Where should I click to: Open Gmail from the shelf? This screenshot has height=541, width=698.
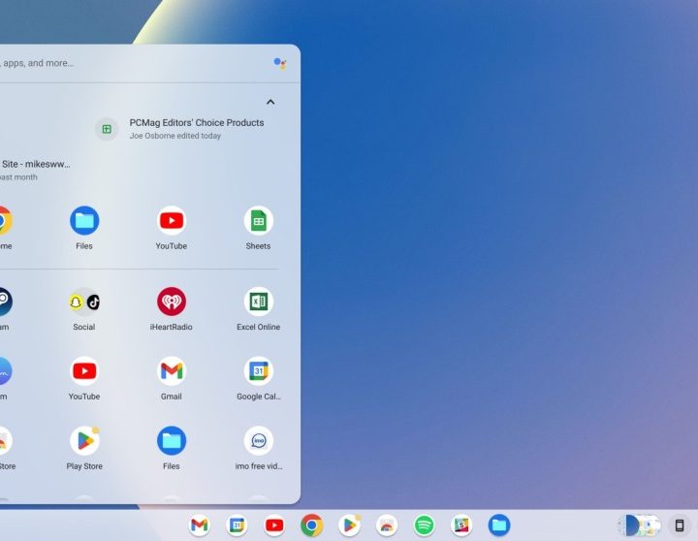pos(200,525)
